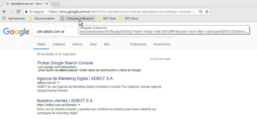Open the Documentation bookmarks folder
Screen dimensions: 257x119
[x=42, y=19]
